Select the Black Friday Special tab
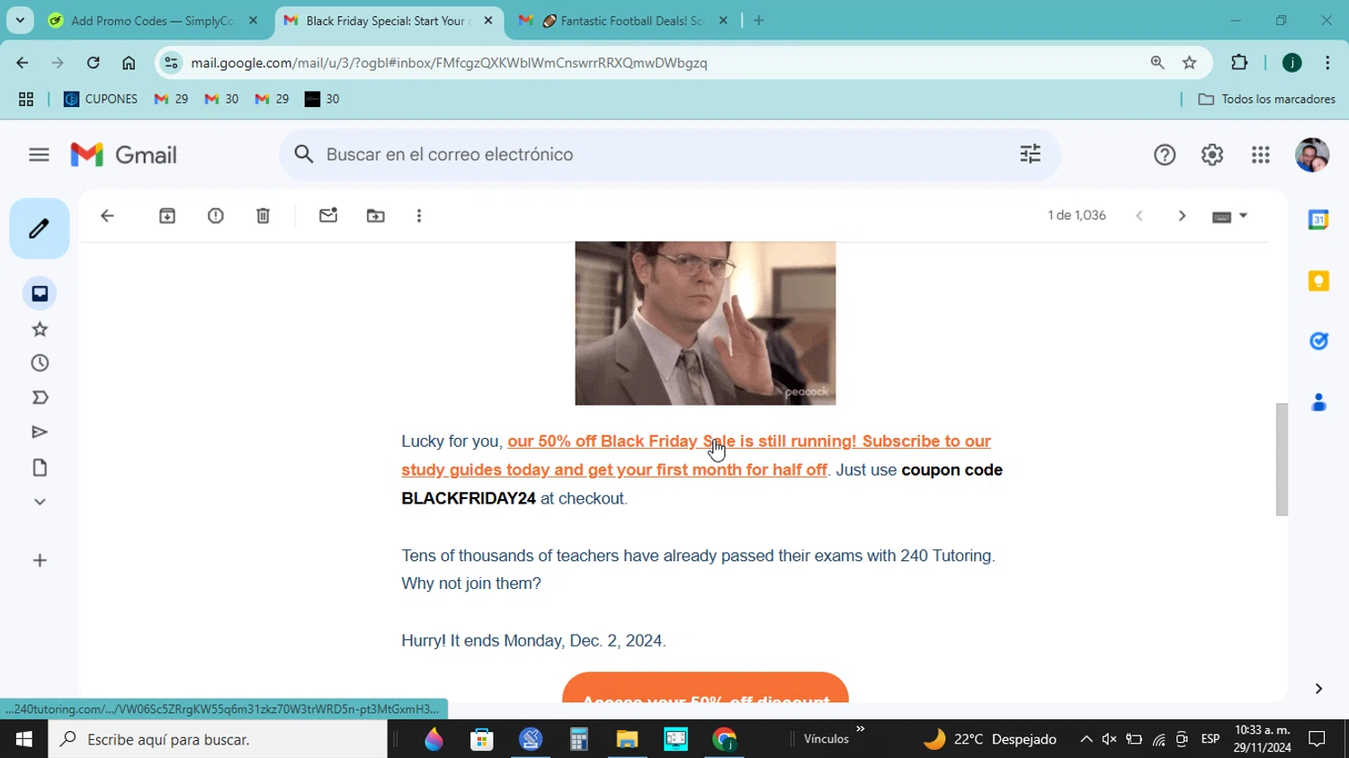The width and height of the screenshot is (1349, 758). tap(388, 21)
